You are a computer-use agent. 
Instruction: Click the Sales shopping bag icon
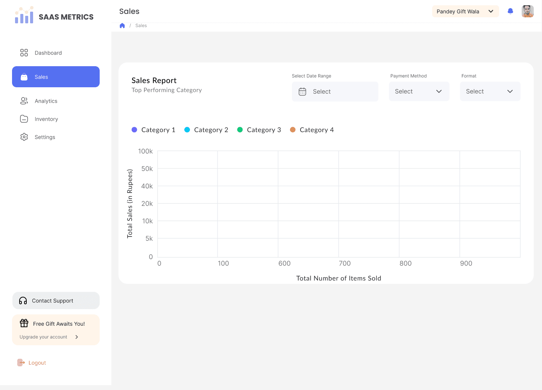24,77
